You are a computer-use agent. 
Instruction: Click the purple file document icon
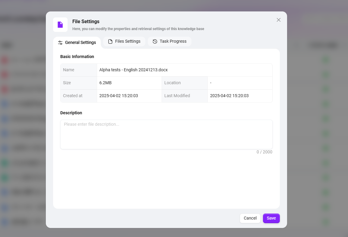[60, 25]
